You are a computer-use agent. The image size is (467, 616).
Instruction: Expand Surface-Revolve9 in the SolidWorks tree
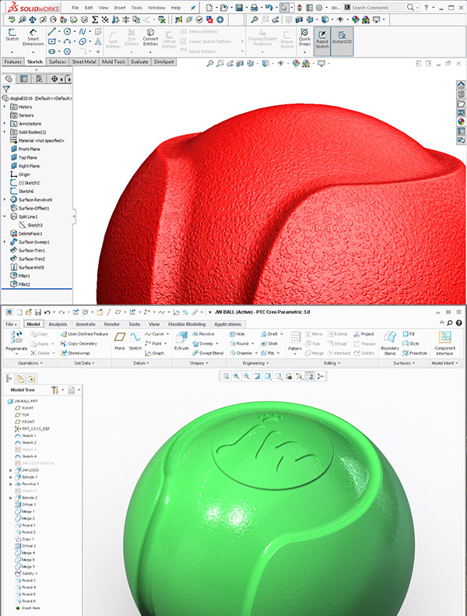pyautogui.click(x=5, y=199)
